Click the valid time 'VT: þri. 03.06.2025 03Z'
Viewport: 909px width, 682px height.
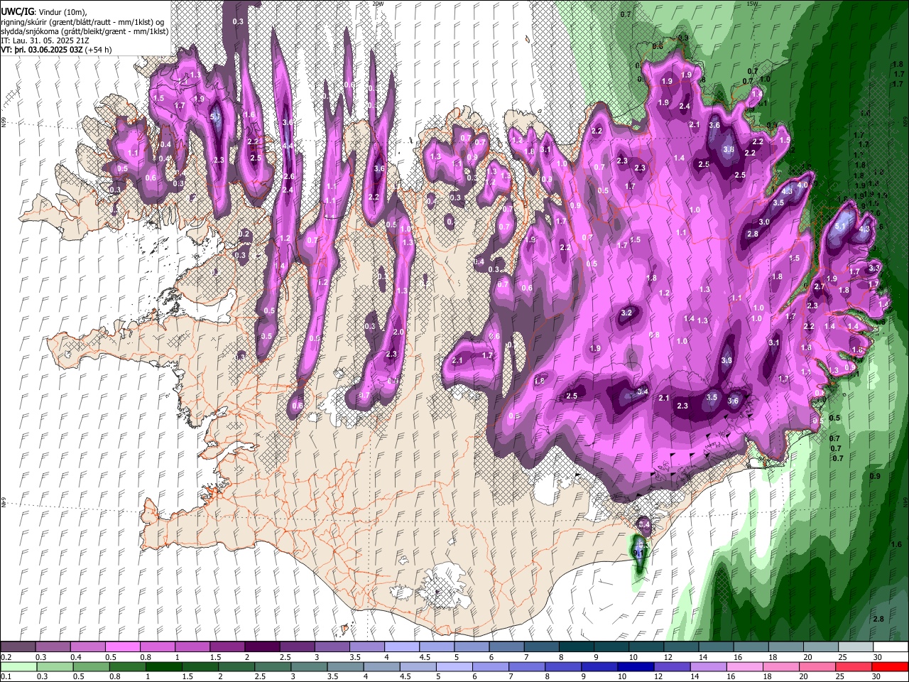click(43, 50)
